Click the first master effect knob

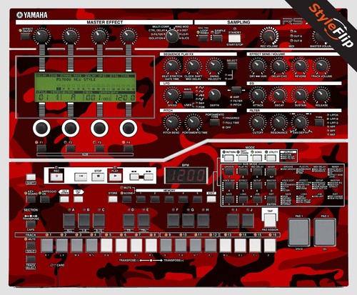pos(42,36)
